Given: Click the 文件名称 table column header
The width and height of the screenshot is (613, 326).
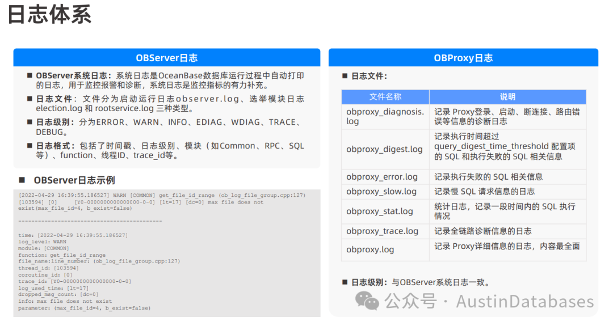Looking at the screenshot, I should click(x=385, y=97).
